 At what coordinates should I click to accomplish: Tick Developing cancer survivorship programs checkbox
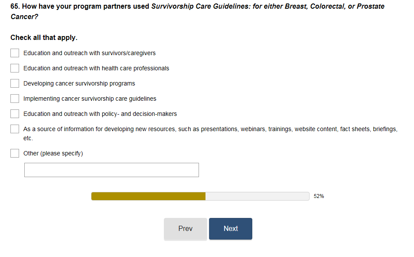click(15, 83)
